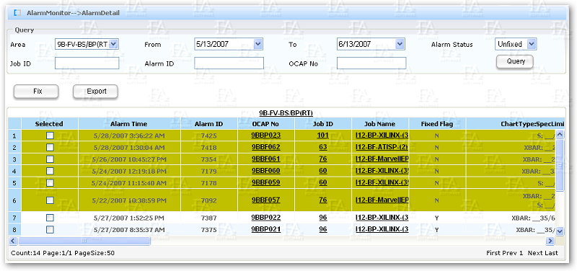Open the To date dropdown
This screenshot has width=577, height=271.
[x=400, y=44]
